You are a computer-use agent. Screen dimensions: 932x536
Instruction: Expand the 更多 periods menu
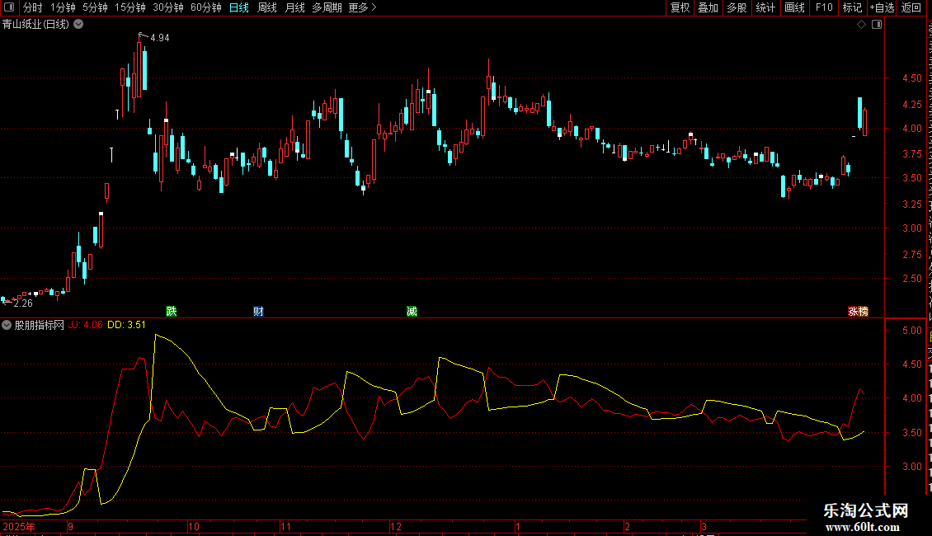pos(362,7)
